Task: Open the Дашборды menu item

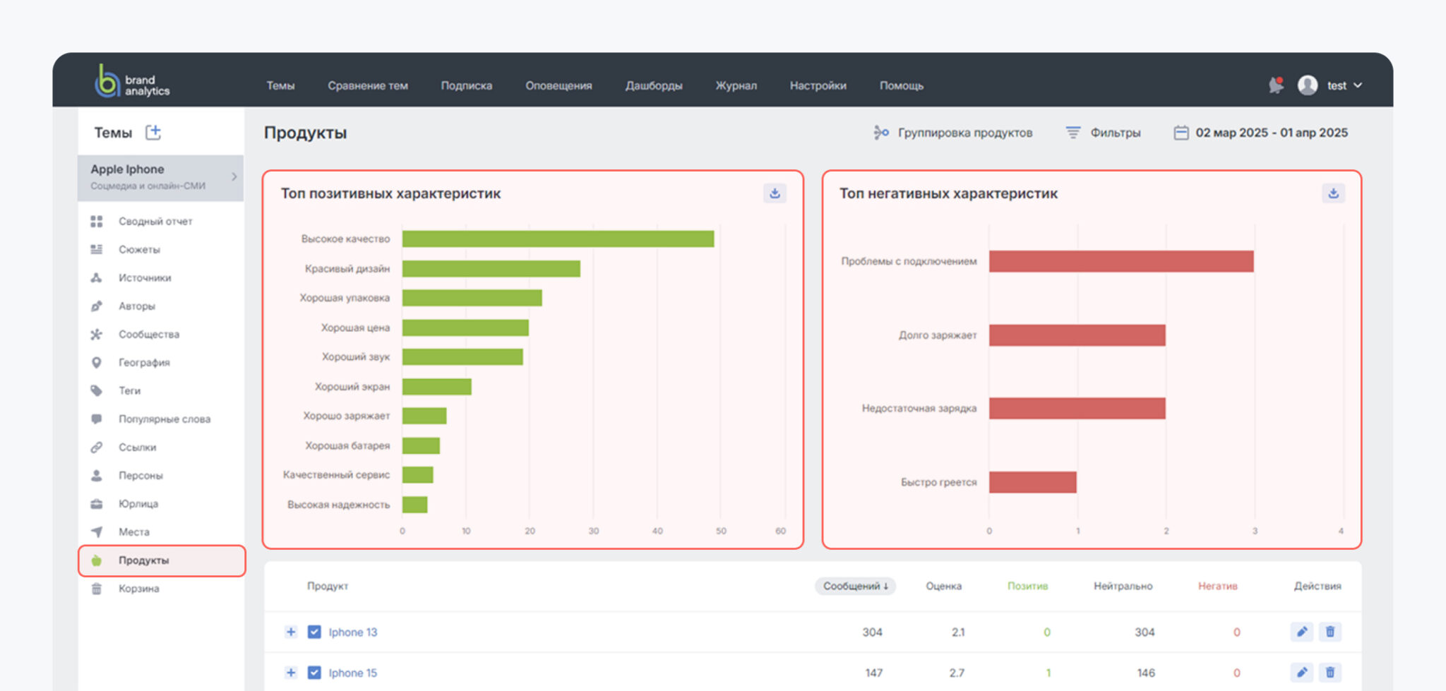Action: 654,85
